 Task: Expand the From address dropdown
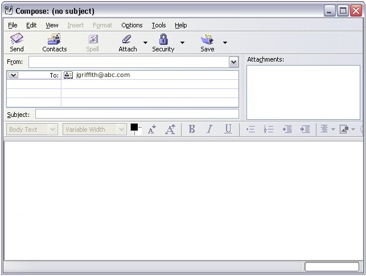coord(233,62)
